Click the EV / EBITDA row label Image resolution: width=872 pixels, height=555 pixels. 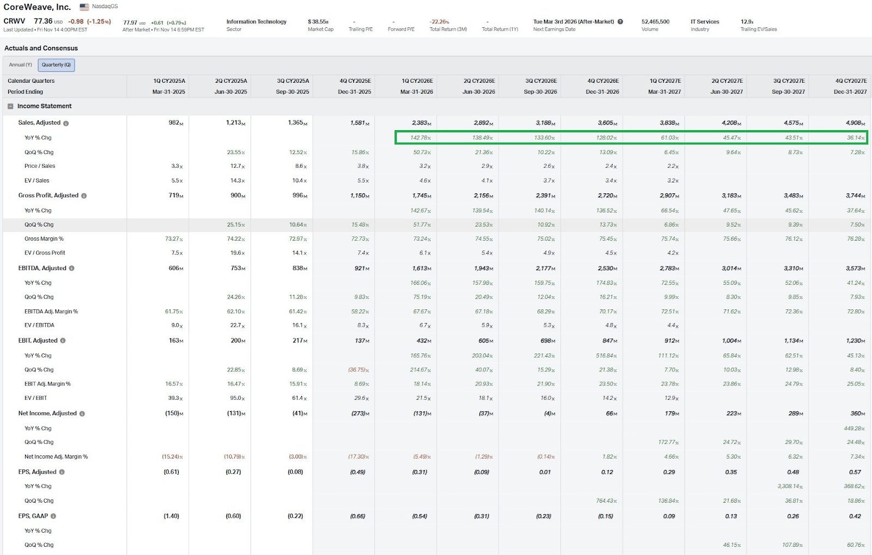pyautogui.click(x=39, y=326)
